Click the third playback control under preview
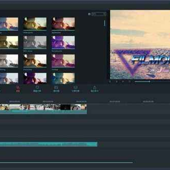 123,81
